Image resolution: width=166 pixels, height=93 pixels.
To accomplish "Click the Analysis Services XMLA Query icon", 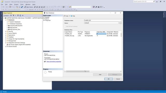I will [42, 7].
